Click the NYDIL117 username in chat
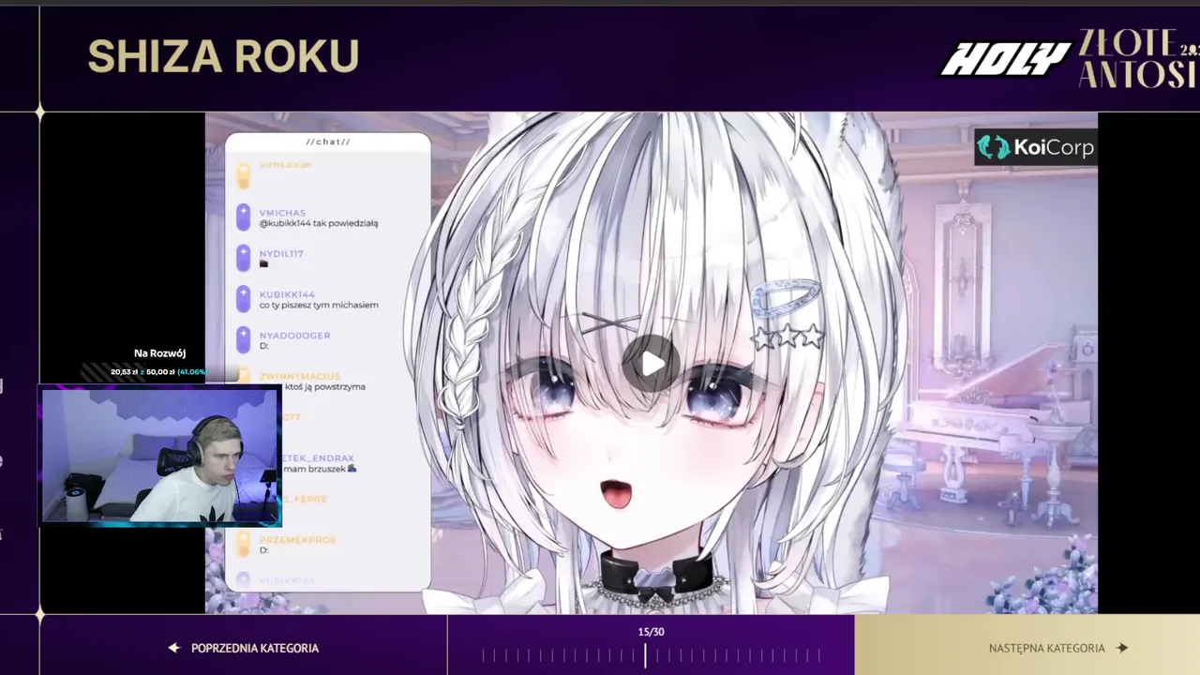The image size is (1200, 675). [x=281, y=253]
